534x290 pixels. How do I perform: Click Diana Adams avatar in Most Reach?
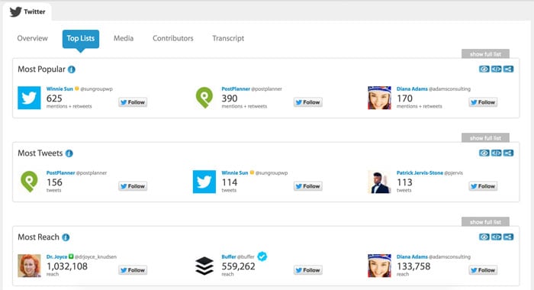coord(379,266)
